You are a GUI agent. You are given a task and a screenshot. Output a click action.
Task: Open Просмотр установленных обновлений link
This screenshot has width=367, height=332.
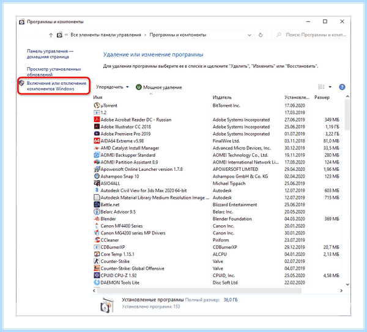click(54, 71)
